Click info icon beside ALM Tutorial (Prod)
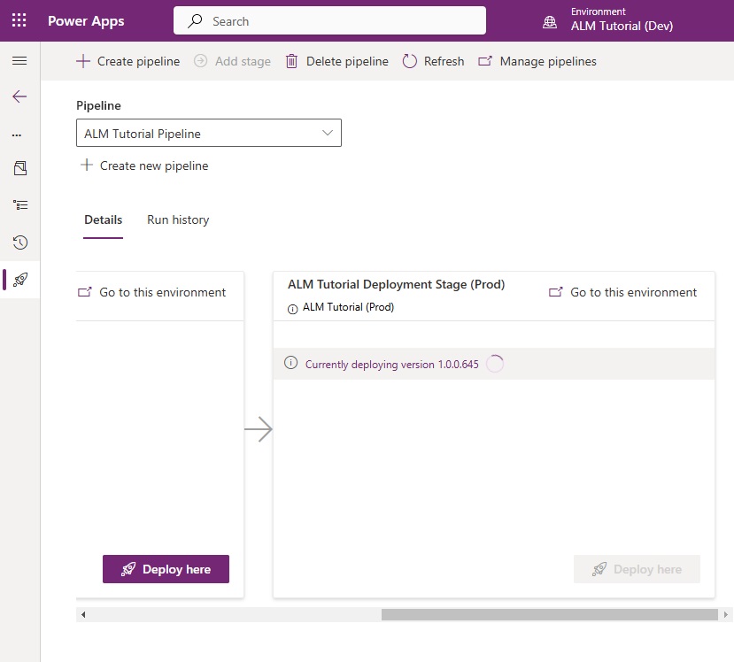734x662 pixels. (292, 309)
